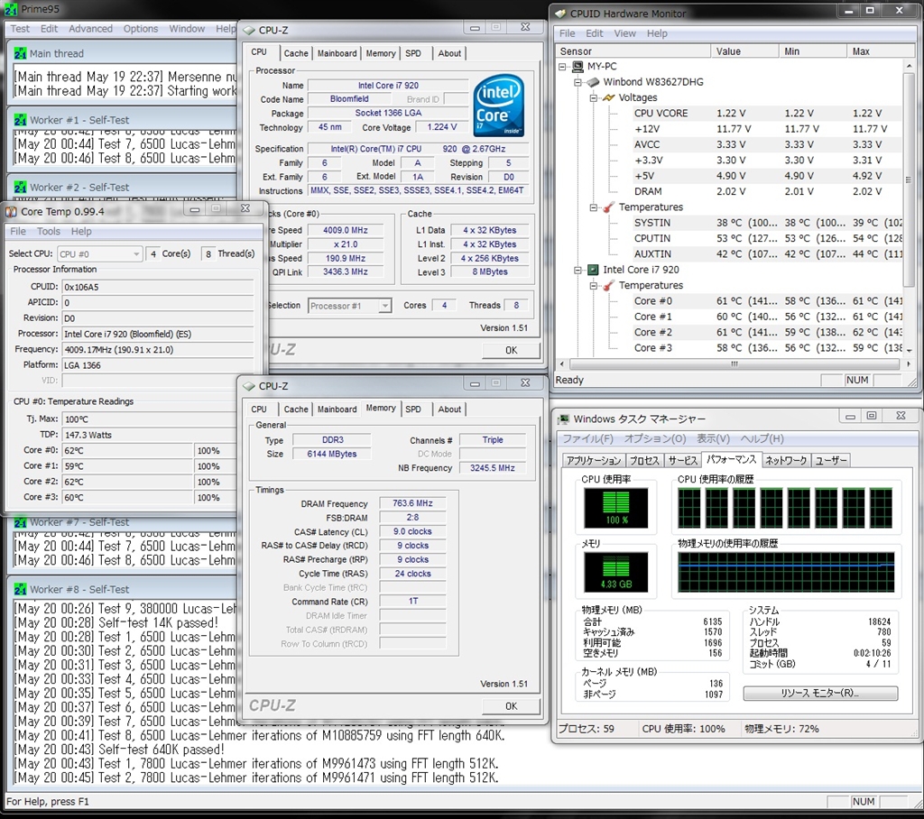The image size is (924, 819).
Task: Click the Windows Task Manager title icon
Action: 563,419
